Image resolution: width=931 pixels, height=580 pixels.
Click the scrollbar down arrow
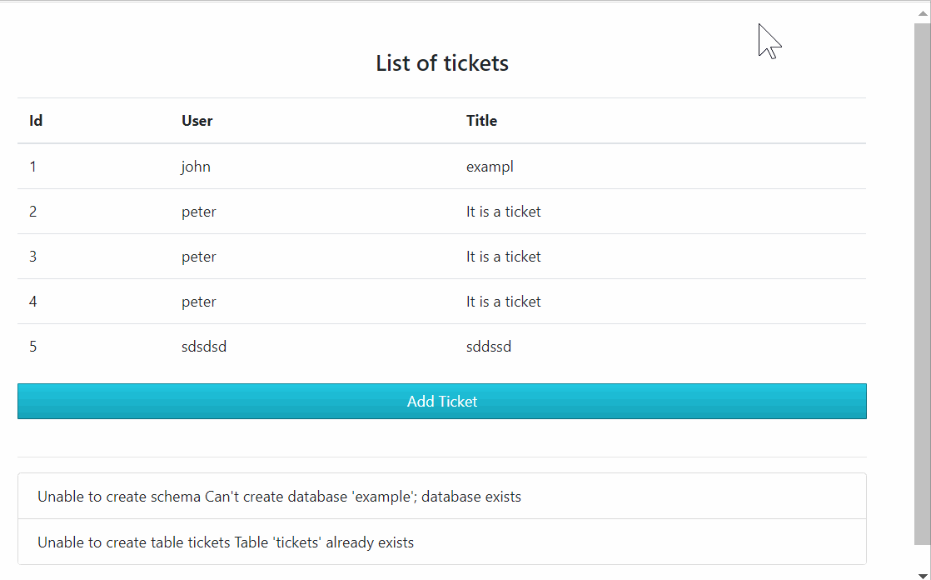click(x=922, y=574)
